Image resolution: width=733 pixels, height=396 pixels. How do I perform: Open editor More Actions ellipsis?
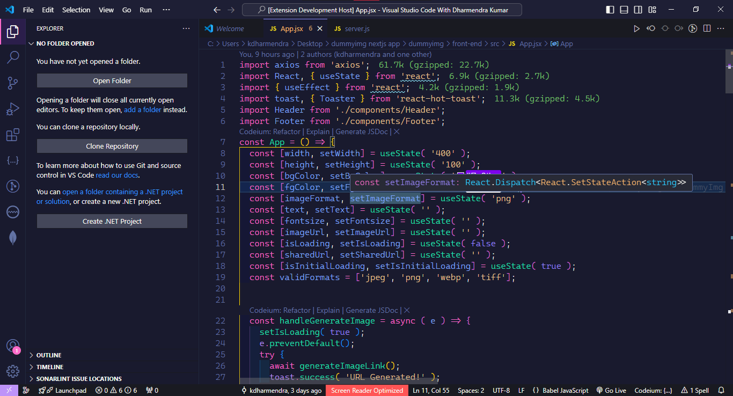click(721, 28)
